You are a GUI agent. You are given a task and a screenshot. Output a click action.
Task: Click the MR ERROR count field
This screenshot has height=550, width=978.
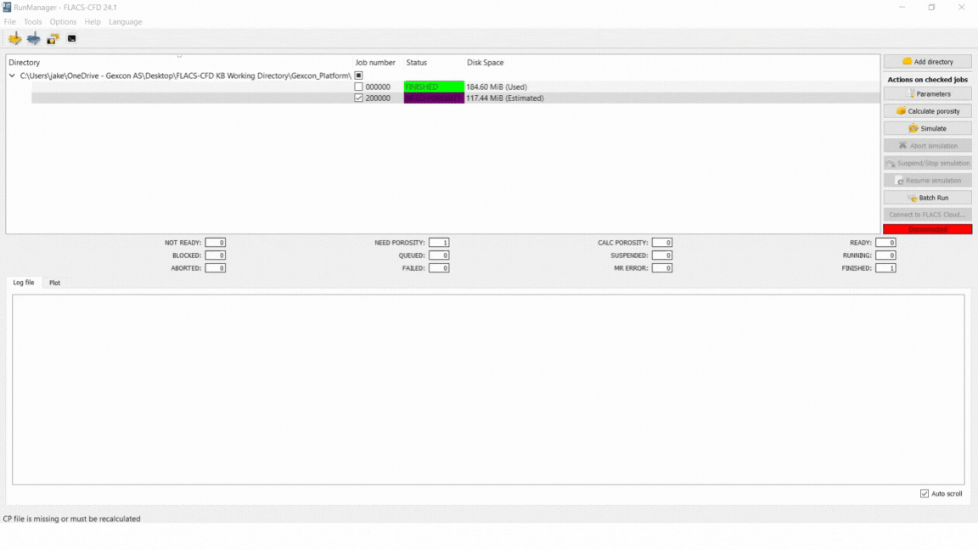click(x=662, y=268)
